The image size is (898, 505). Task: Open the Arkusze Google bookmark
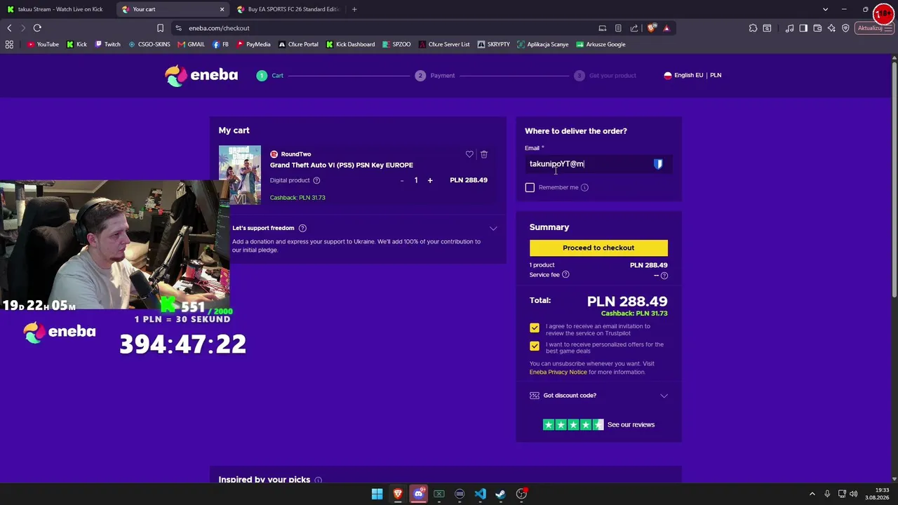tap(601, 44)
